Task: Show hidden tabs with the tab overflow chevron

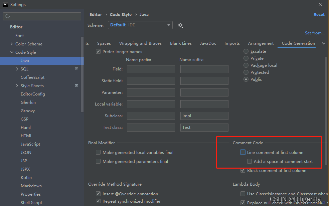Action: (x=324, y=43)
